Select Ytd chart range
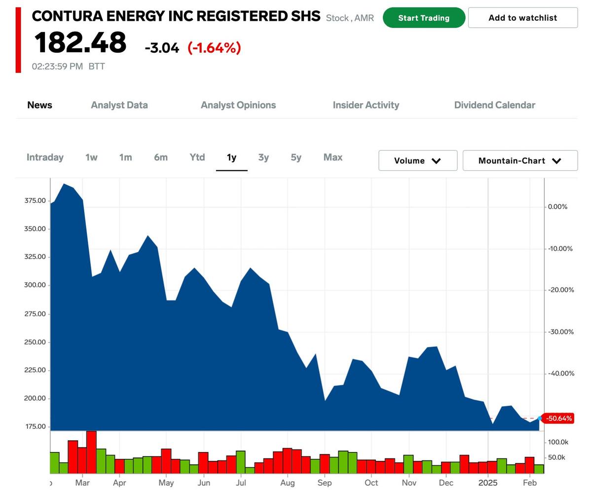Viewport: 592px width, 494px height. (197, 157)
